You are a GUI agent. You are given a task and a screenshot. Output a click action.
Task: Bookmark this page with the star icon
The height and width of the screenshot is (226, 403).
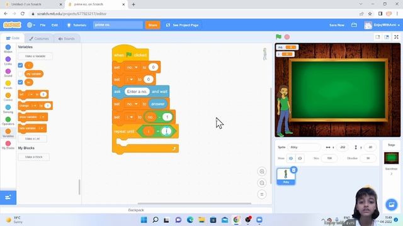point(370,14)
